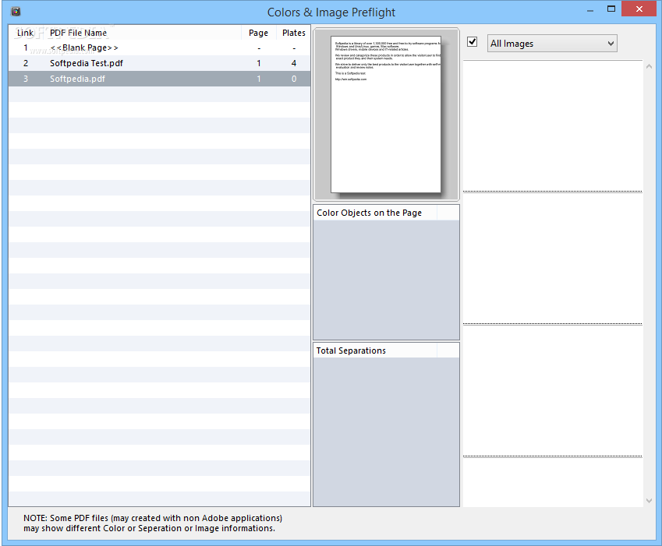
Task: Toggle the checkbox beside All Images
Action: (472, 42)
